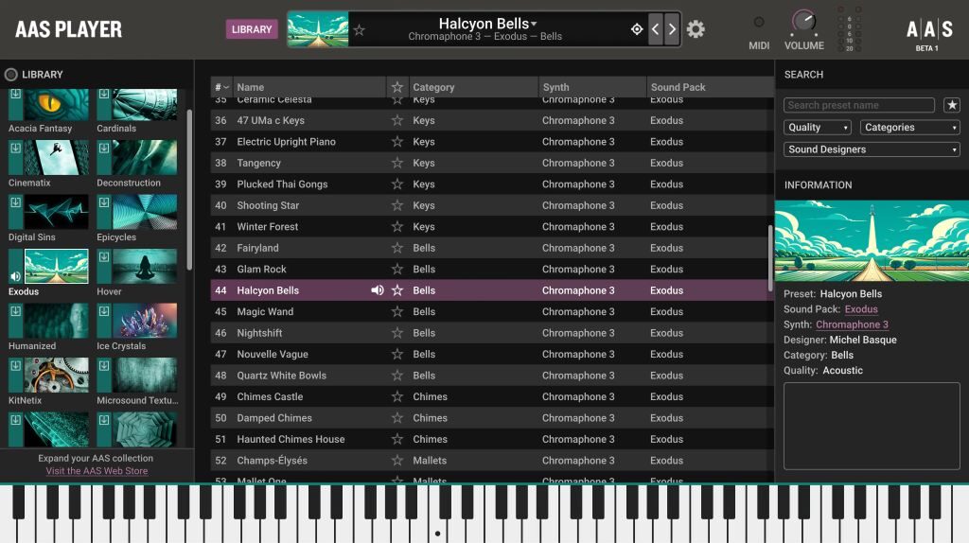This screenshot has height=543, width=969.
Task: Open Exodus sound pack link
Action: pyautogui.click(x=861, y=309)
